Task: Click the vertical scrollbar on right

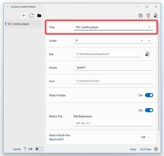Action: point(159,77)
